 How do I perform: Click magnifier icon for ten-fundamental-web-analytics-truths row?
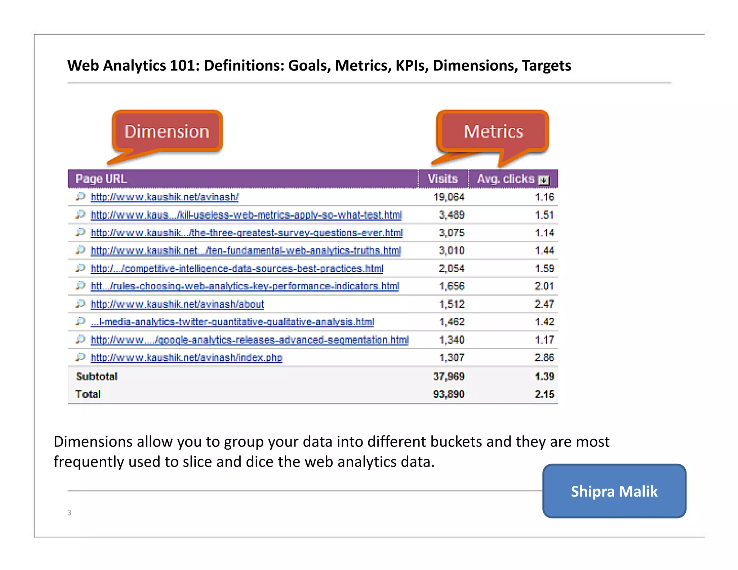point(80,250)
